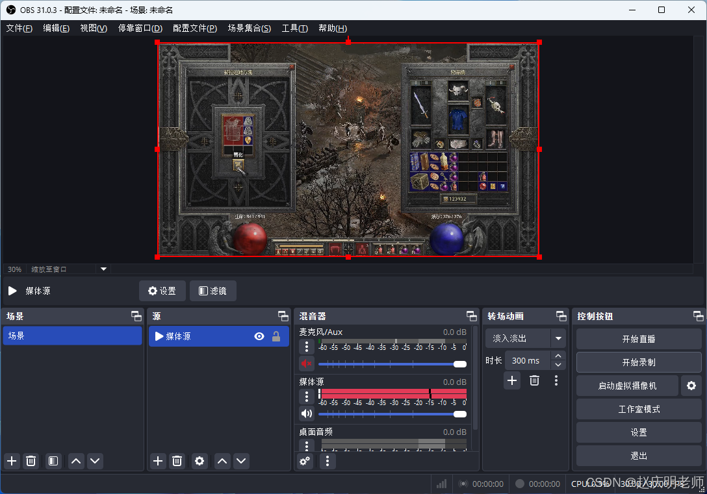The height and width of the screenshot is (494, 707).
Task: Click 开始录制 to start recording
Action: point(639,362)
